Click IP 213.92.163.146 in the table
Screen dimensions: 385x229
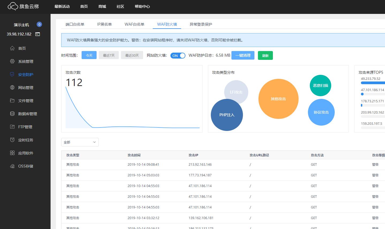[x=200, y=165]
